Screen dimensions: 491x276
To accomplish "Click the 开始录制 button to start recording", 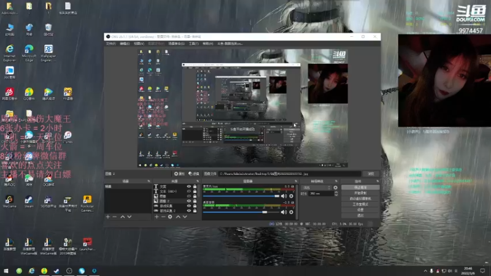I will tap(360, 193).
